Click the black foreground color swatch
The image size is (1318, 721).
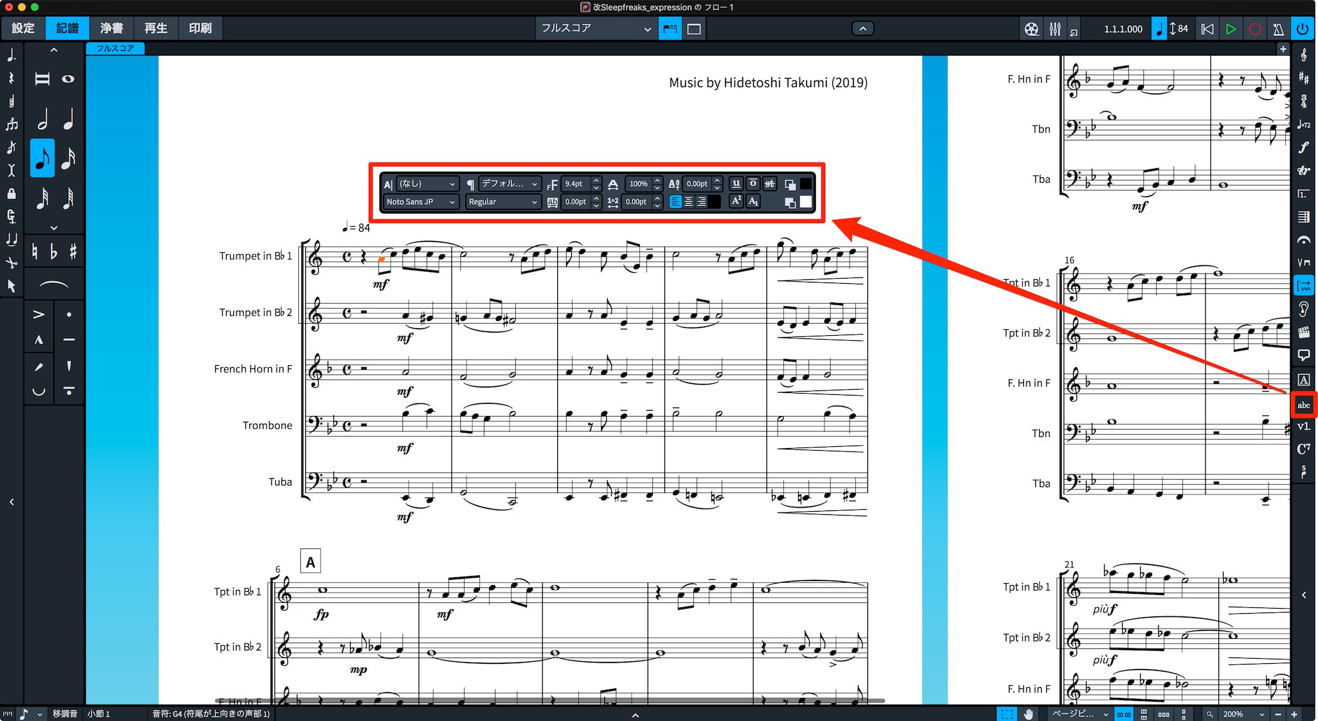click(x=805, y=184)
